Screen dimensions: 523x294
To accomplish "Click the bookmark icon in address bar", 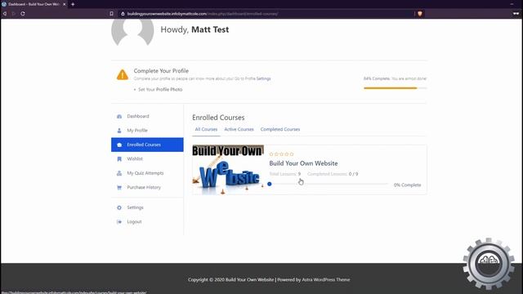I will (111, 14).
